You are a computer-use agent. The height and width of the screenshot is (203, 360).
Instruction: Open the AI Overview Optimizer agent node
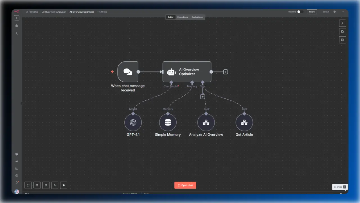pos(187,72)
